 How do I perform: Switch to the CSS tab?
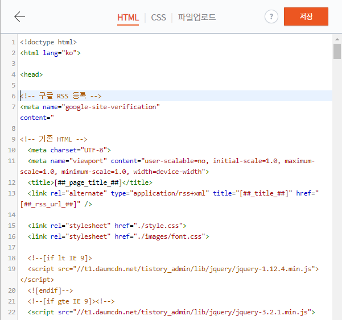158,18
